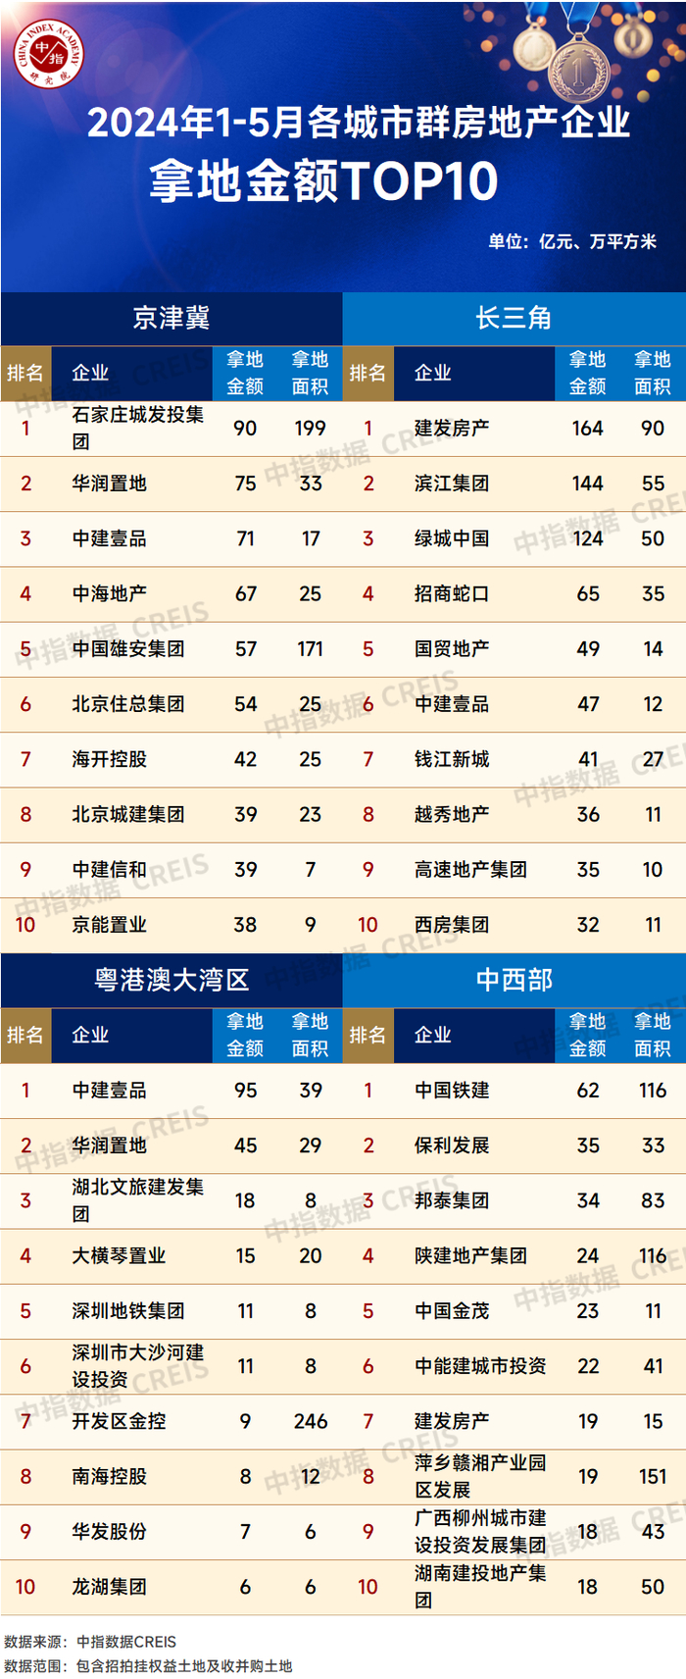Image resolution: width=686 pixels, height=1679 pixels.
Task: Click 陕建地产集团 company name
Action: tap(470, 1255)
